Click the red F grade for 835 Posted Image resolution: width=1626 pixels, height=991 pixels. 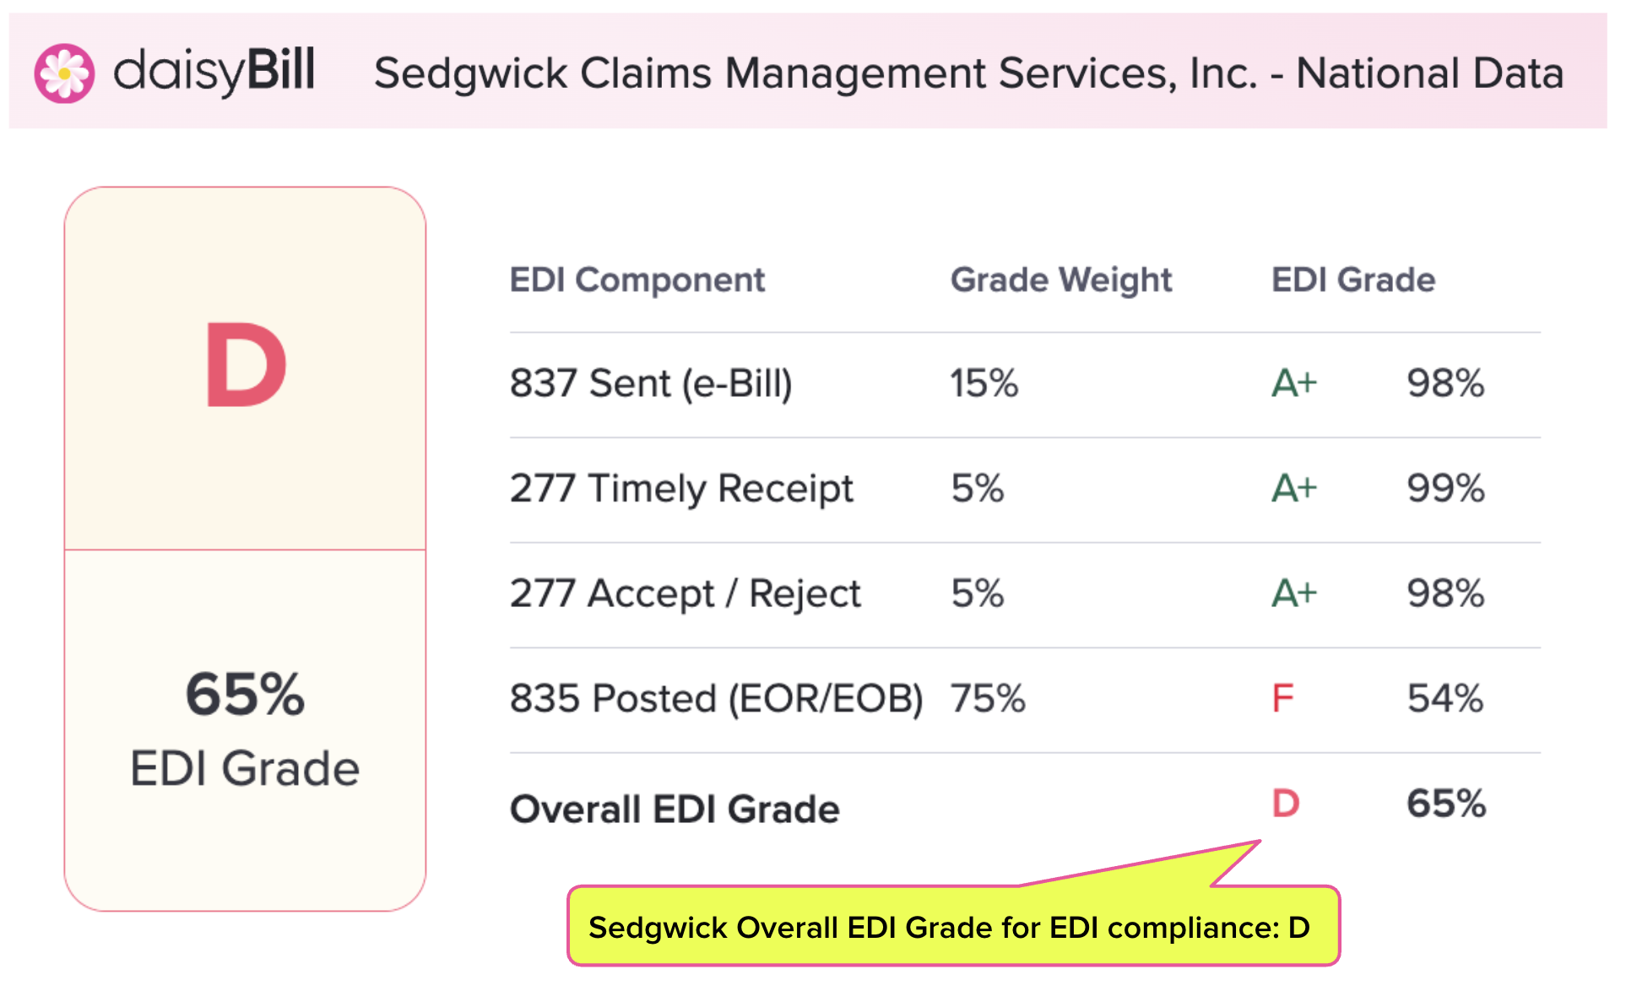1282,699
